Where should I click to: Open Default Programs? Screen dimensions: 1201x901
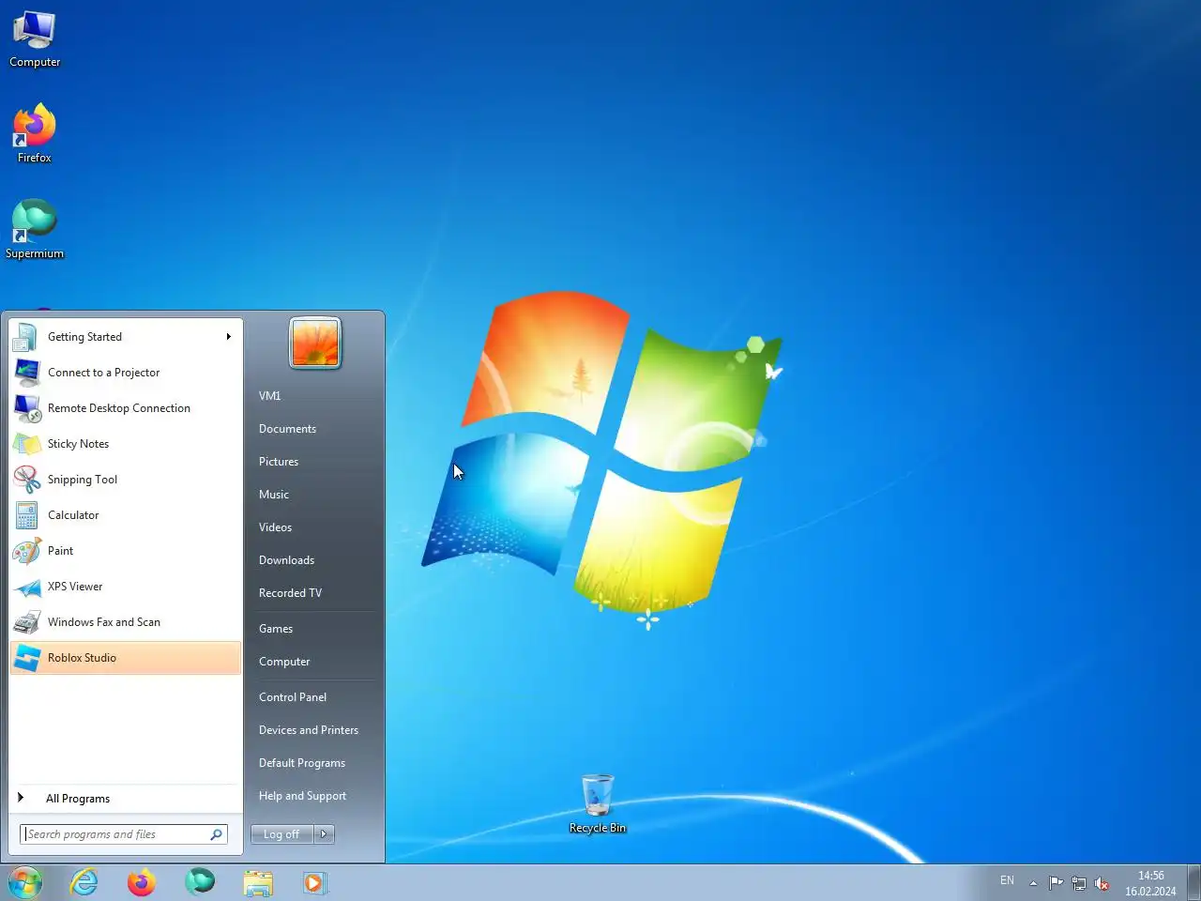(302, 763)
